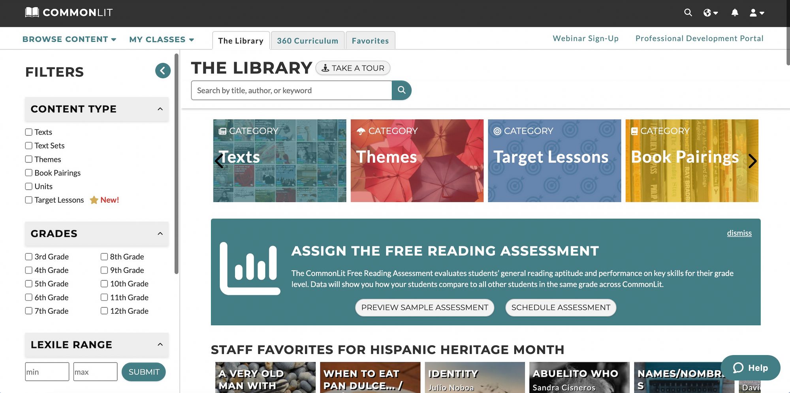
Task: Open Professional Development Portal link
Action: click(x=700, y=38)
